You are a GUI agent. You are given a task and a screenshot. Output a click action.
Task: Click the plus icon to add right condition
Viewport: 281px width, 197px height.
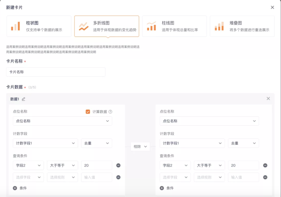click(162, 188)
